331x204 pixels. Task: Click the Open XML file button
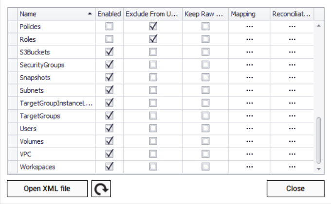[47, 188]
